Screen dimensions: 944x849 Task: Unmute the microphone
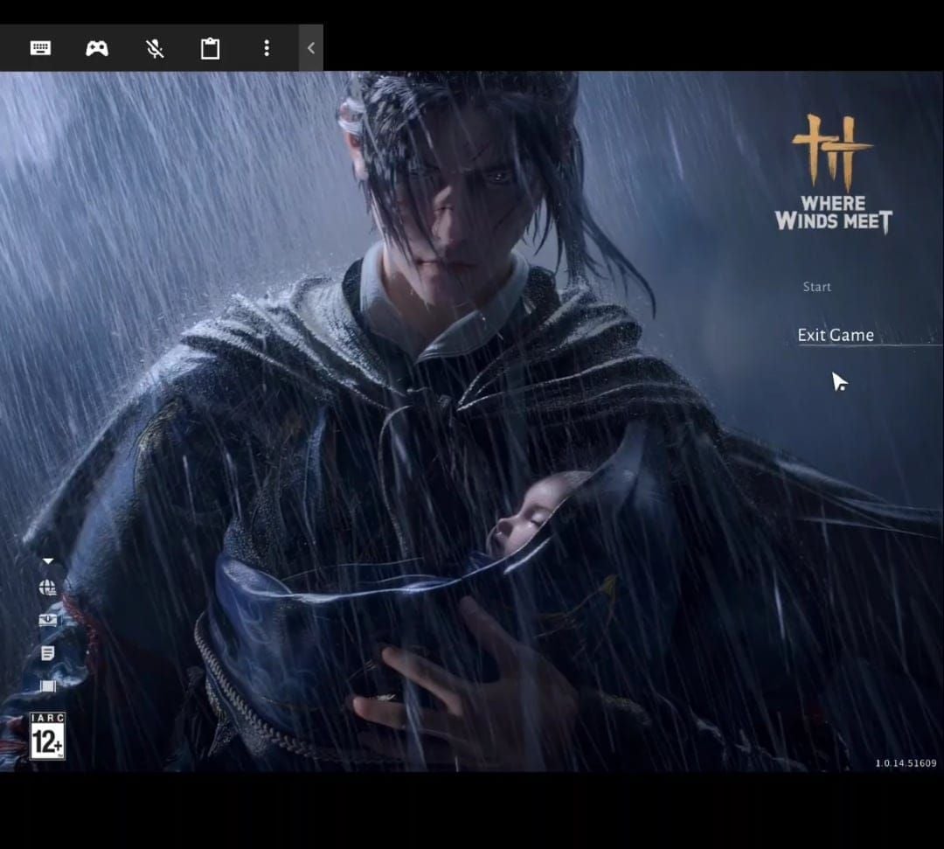coord(153,49)
